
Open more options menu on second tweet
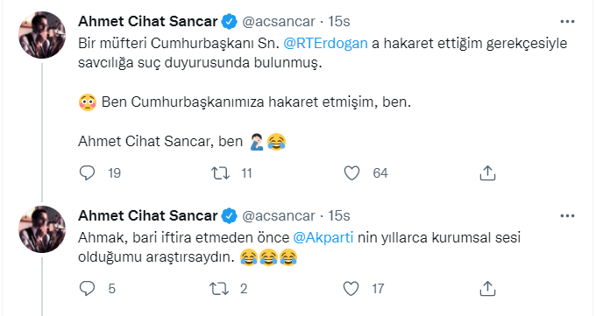[x=567, y=216]
